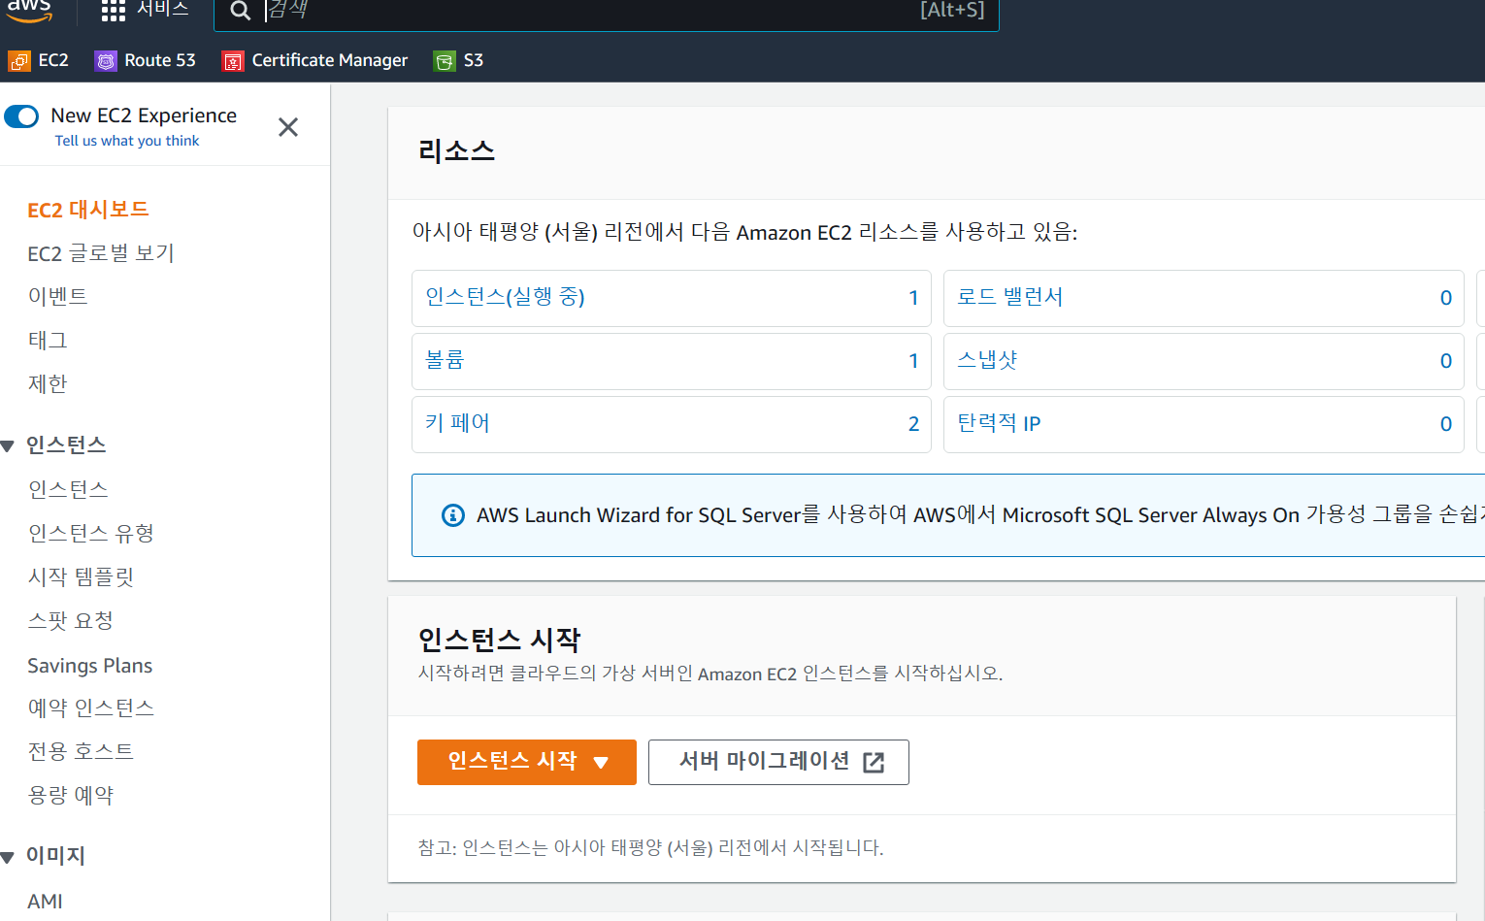Open 제한 page from sidebar

[x=48, y=384]
